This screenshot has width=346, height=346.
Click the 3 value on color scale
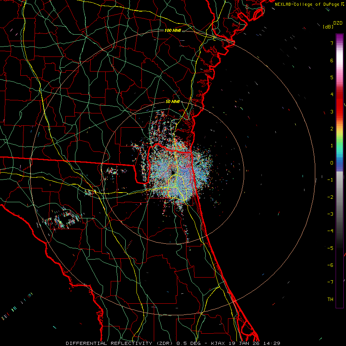click(332, 111)
